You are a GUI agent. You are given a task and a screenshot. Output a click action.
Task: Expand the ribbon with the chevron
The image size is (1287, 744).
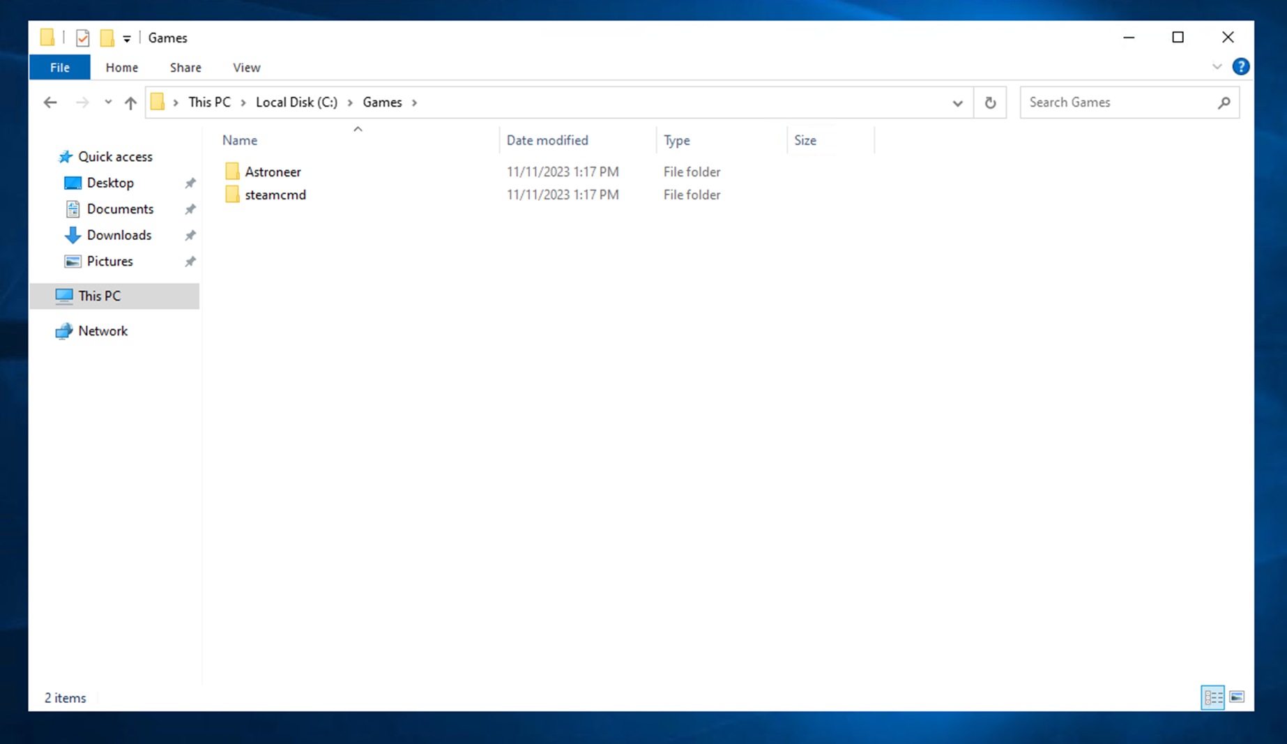click(1217, 67)
